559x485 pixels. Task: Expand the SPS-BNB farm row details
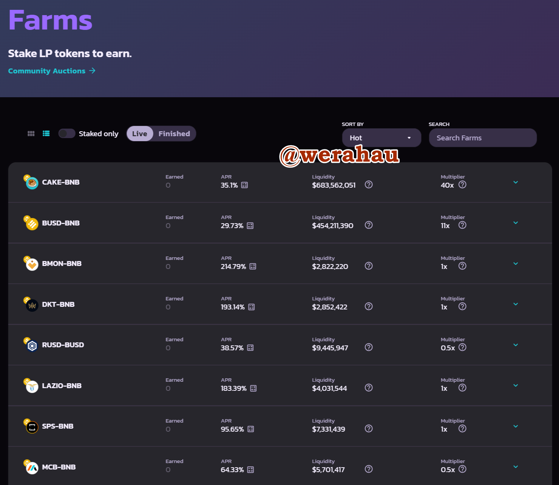coord(516,426)
